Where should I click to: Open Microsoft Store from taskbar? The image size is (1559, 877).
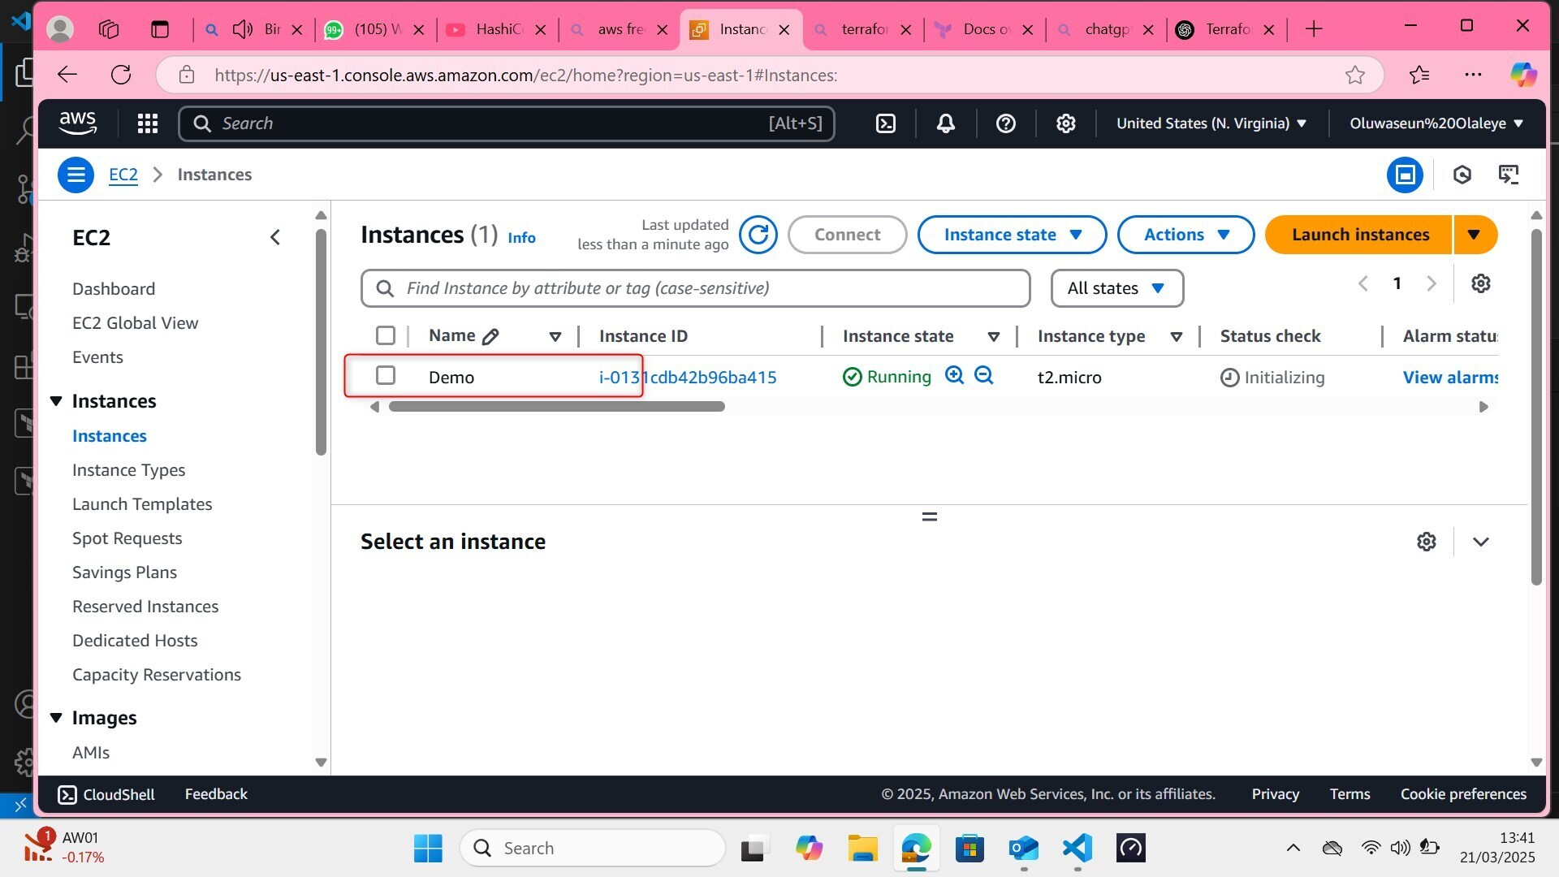(970, 849)
